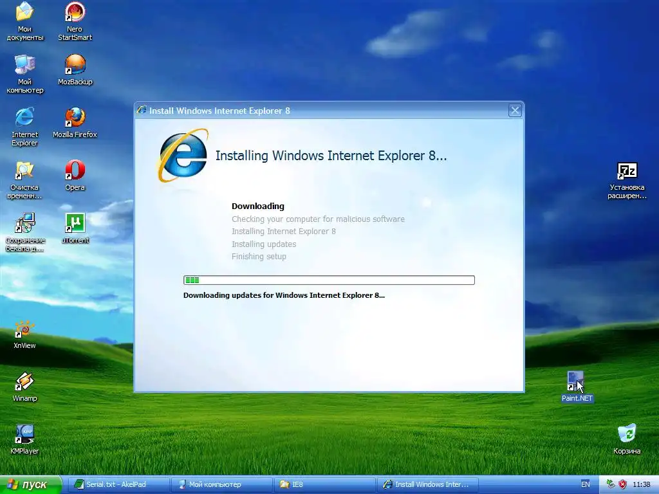Click the network connection tray icon
Screen dimensions: 659x494
(x=611, y=484)
